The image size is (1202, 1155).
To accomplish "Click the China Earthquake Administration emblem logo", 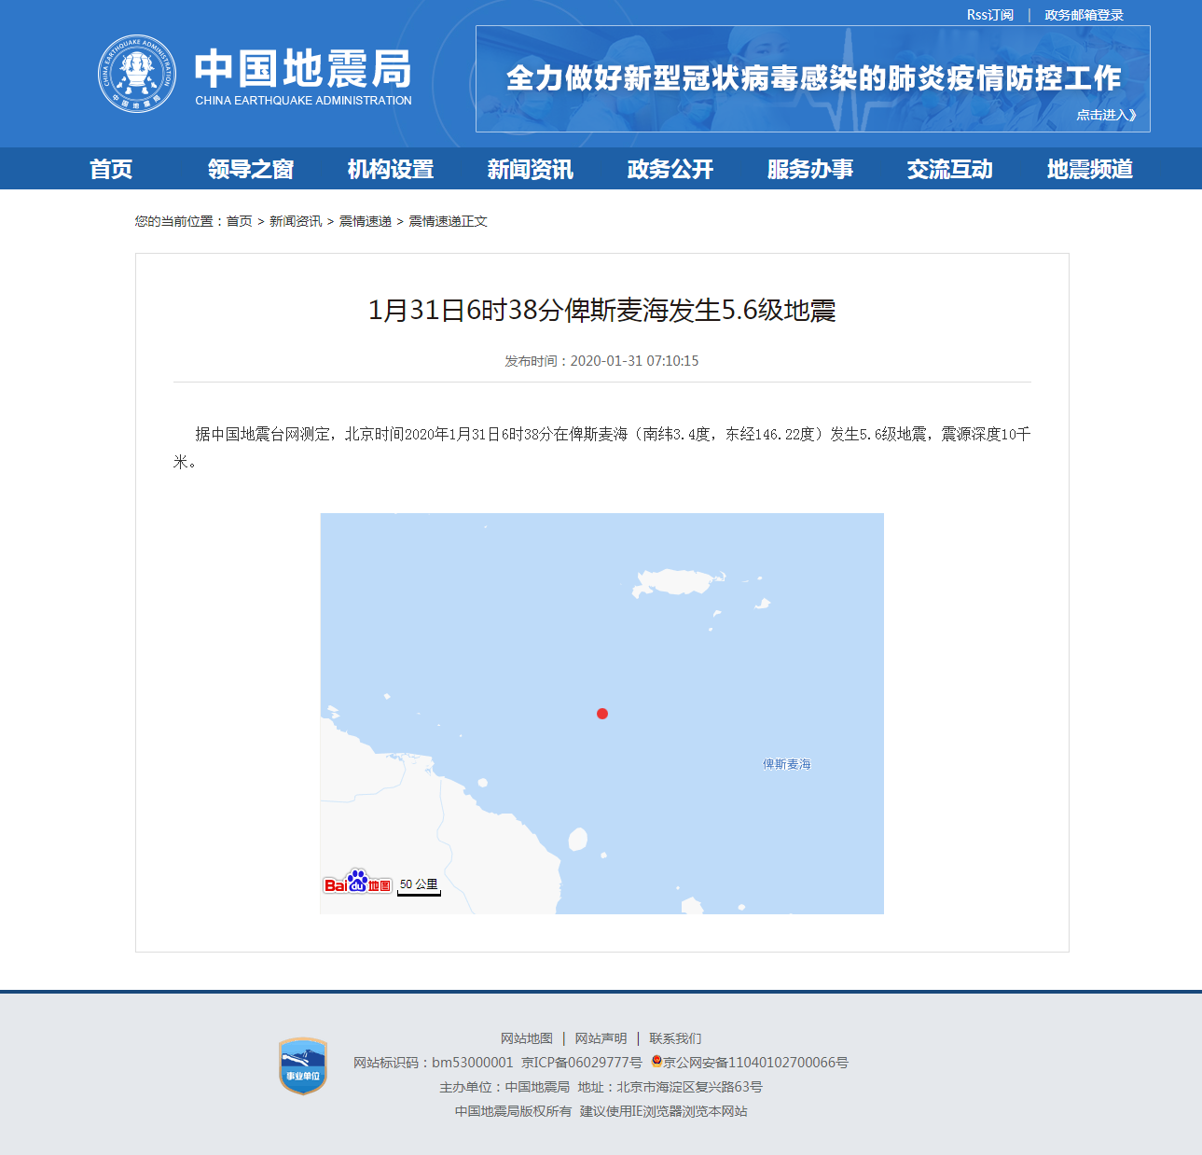I will pyautogui.click(x=137, y=74).
